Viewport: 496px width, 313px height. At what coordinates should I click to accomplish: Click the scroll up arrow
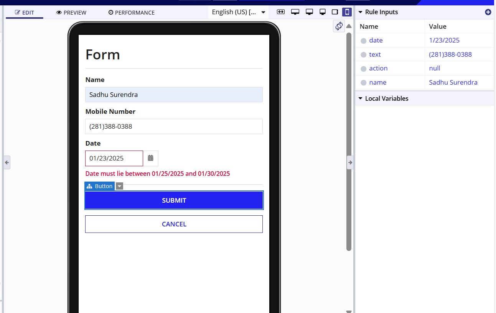pyautogui.click(x=349, y=26)
